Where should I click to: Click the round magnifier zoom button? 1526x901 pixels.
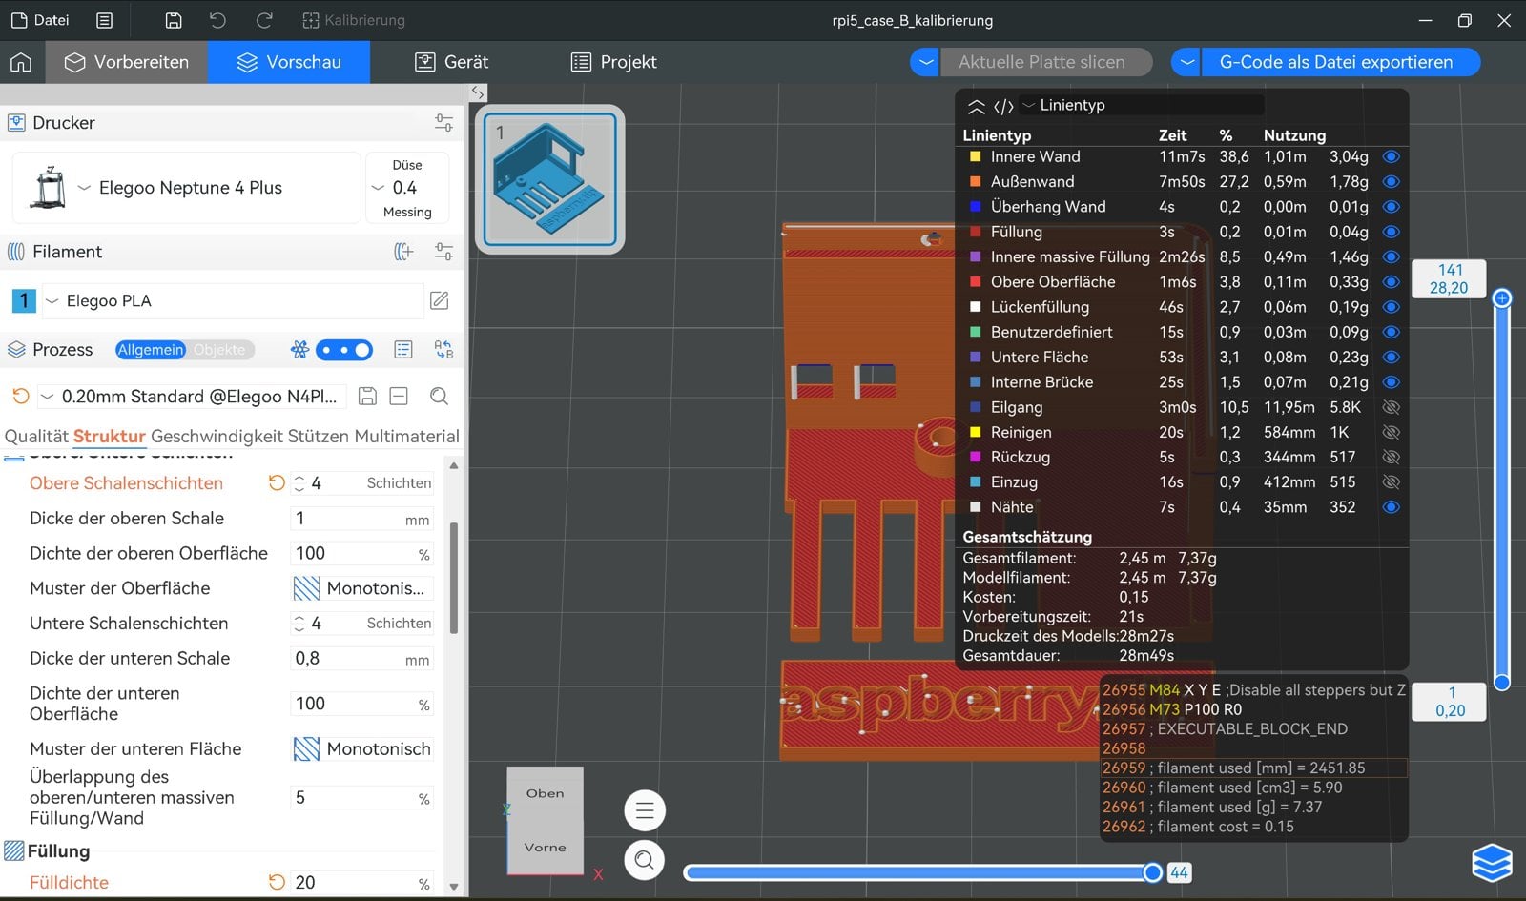(x=645, y=860)
